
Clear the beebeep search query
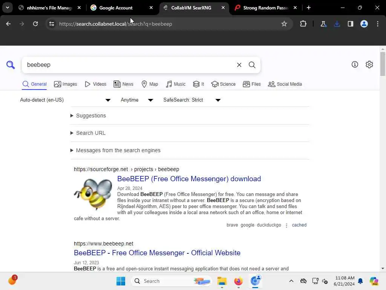(239, 65)
